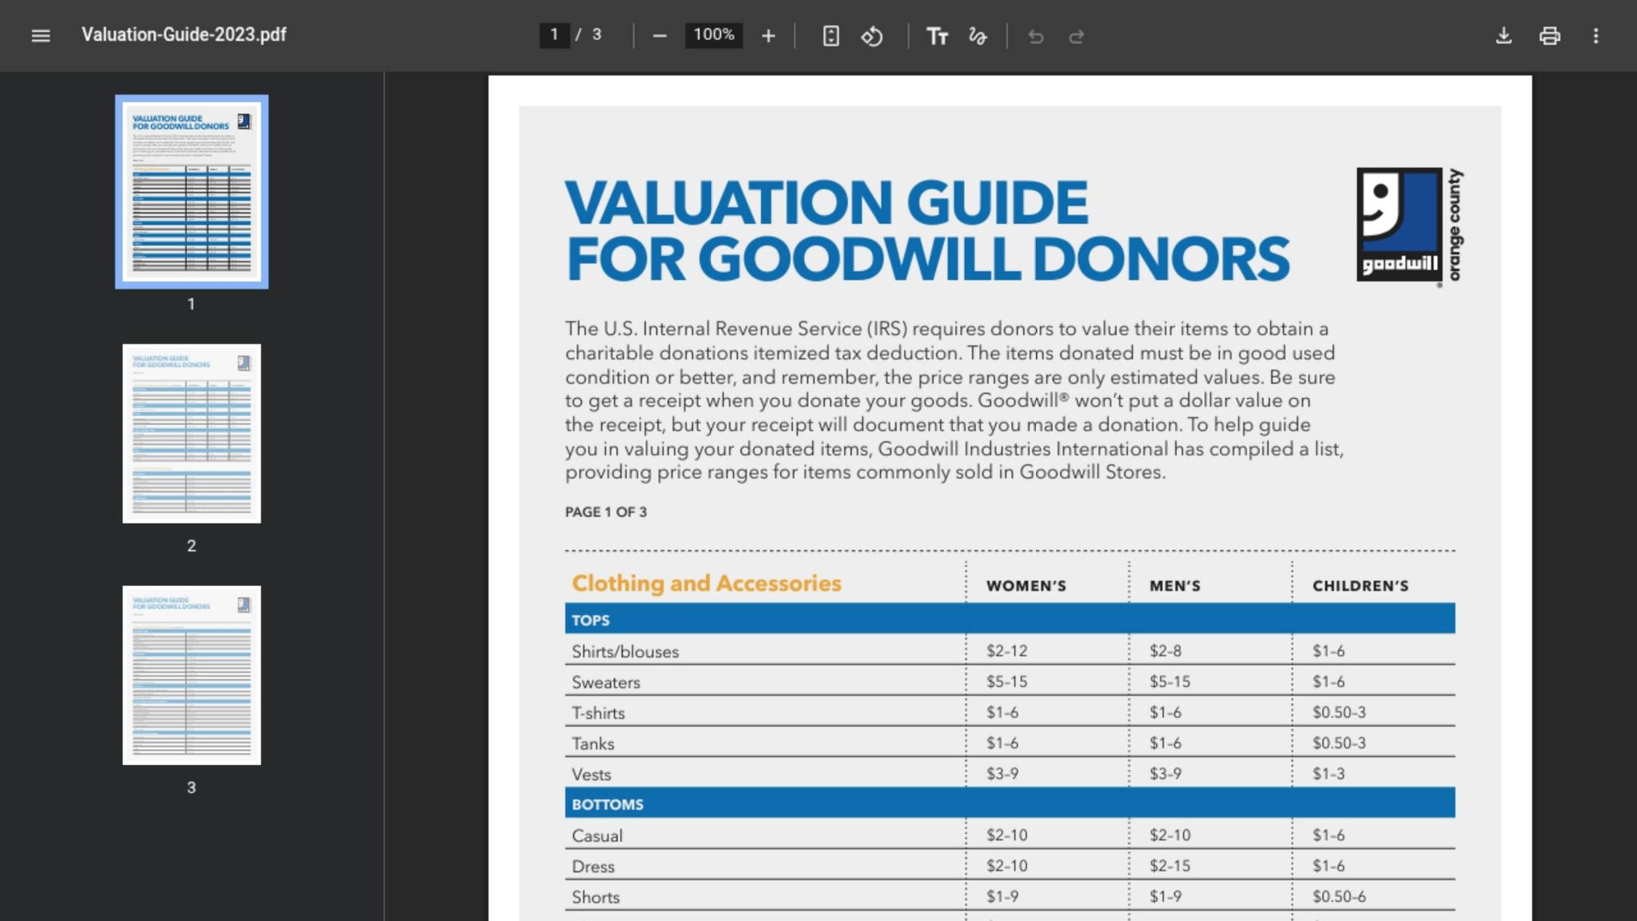Click the 'Casual' row label

[597, 835]
